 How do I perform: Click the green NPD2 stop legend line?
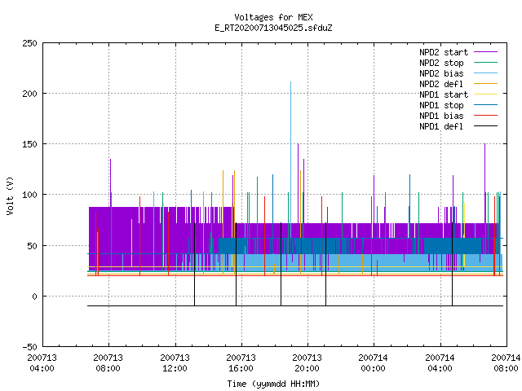485,63
